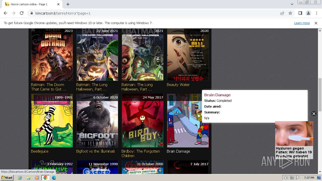Click the Beauty Water title link
This screenshot has width=322, height=181.
[178, 85]
